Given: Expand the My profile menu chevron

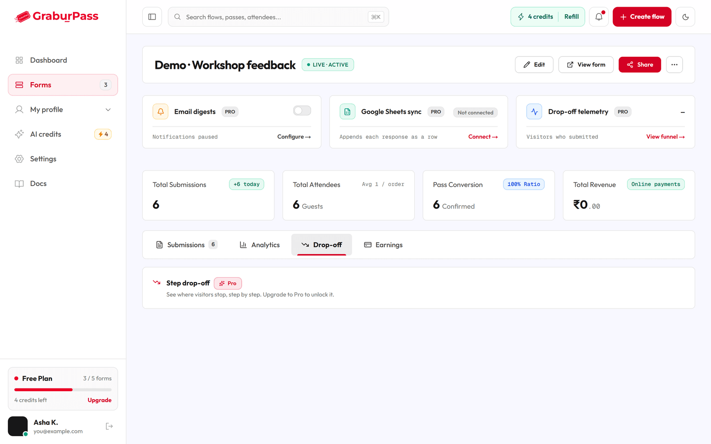Looking at the screenshot, I should pyautogui.click(x=108, y=110).
